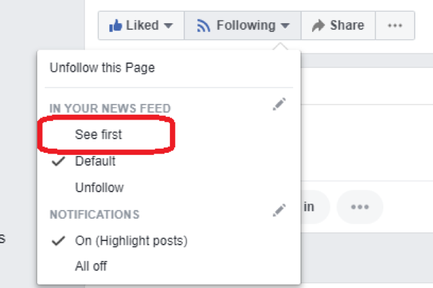Image resolution: width=433 pixels, height=288 pixels.
Task: Open the three-dot more options button
Action: tap(395, 26)
